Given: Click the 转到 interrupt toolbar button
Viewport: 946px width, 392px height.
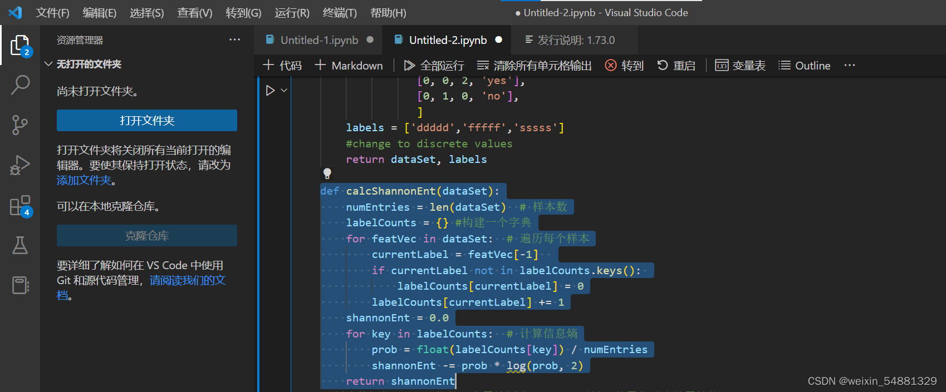Looking at the screenshot, I should tap(624, 66).
